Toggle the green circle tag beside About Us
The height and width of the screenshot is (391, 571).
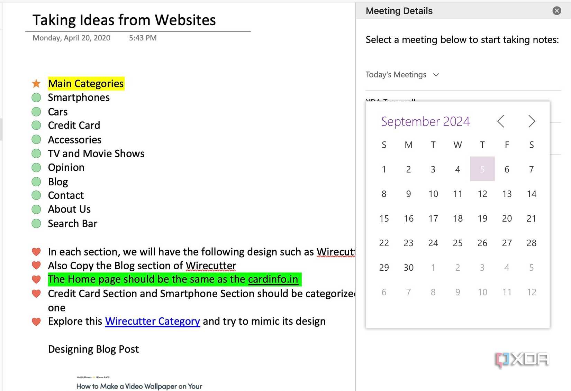point(36,209)
